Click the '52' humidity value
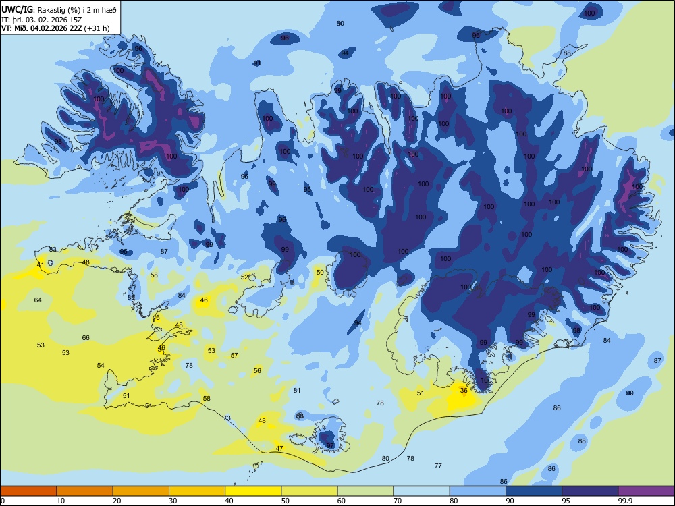The width and height of the screenshot is (675, 506). pyautogui.click(x=244, y=277)
